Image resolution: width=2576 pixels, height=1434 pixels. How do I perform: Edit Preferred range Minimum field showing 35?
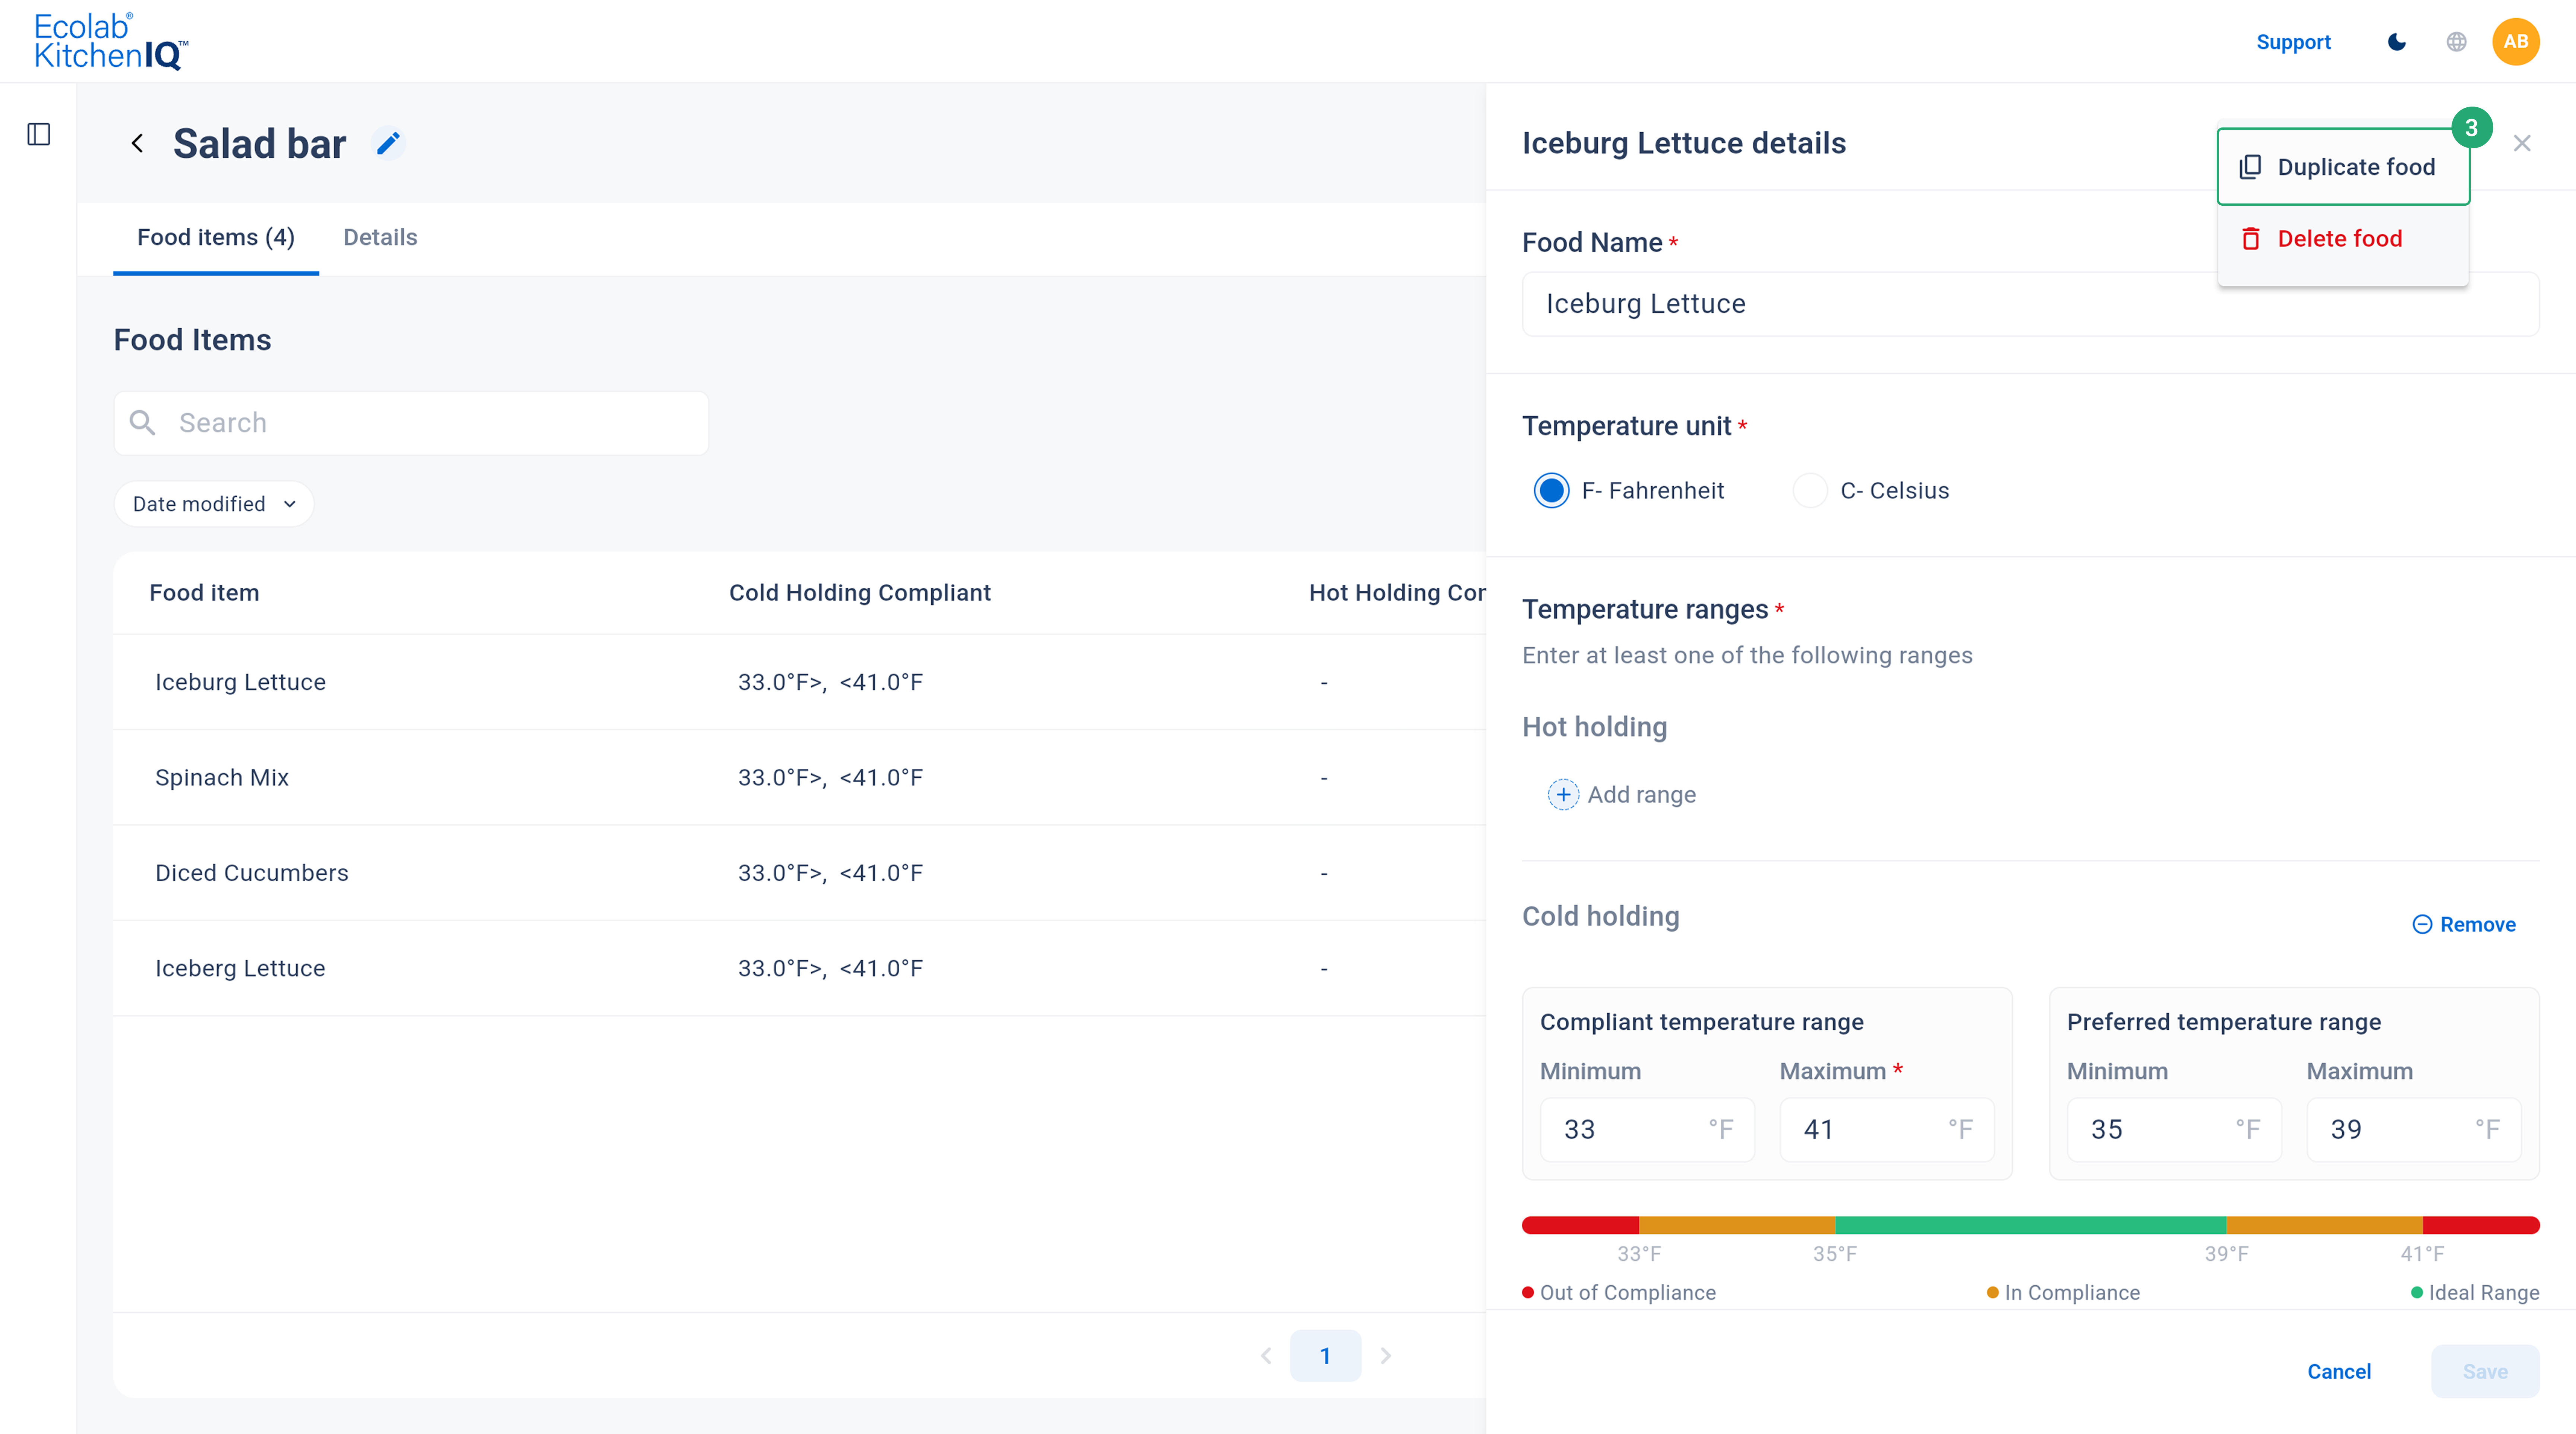(x=2174, y=1129)
